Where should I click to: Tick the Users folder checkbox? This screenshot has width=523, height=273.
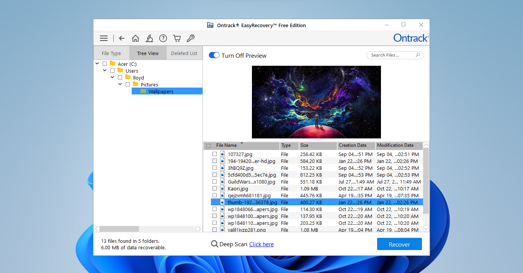point(112,71)
